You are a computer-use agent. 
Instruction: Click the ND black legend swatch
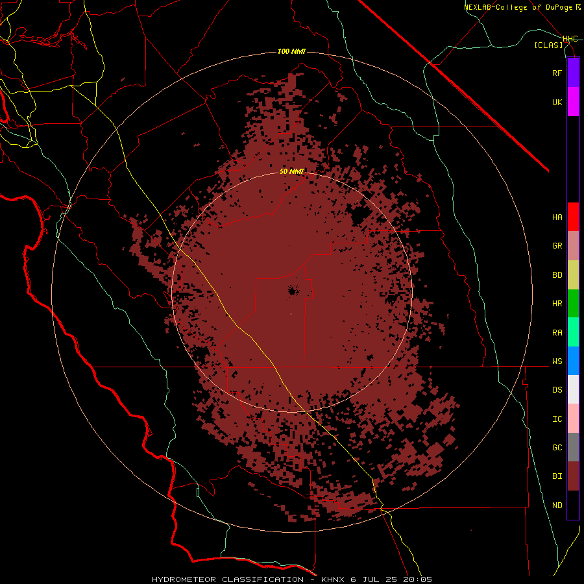pyautogui.click(x=573, y=505)
